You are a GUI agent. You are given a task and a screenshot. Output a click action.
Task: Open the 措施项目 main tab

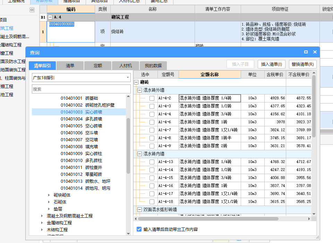pyautogui.click(x=72, y=1)
